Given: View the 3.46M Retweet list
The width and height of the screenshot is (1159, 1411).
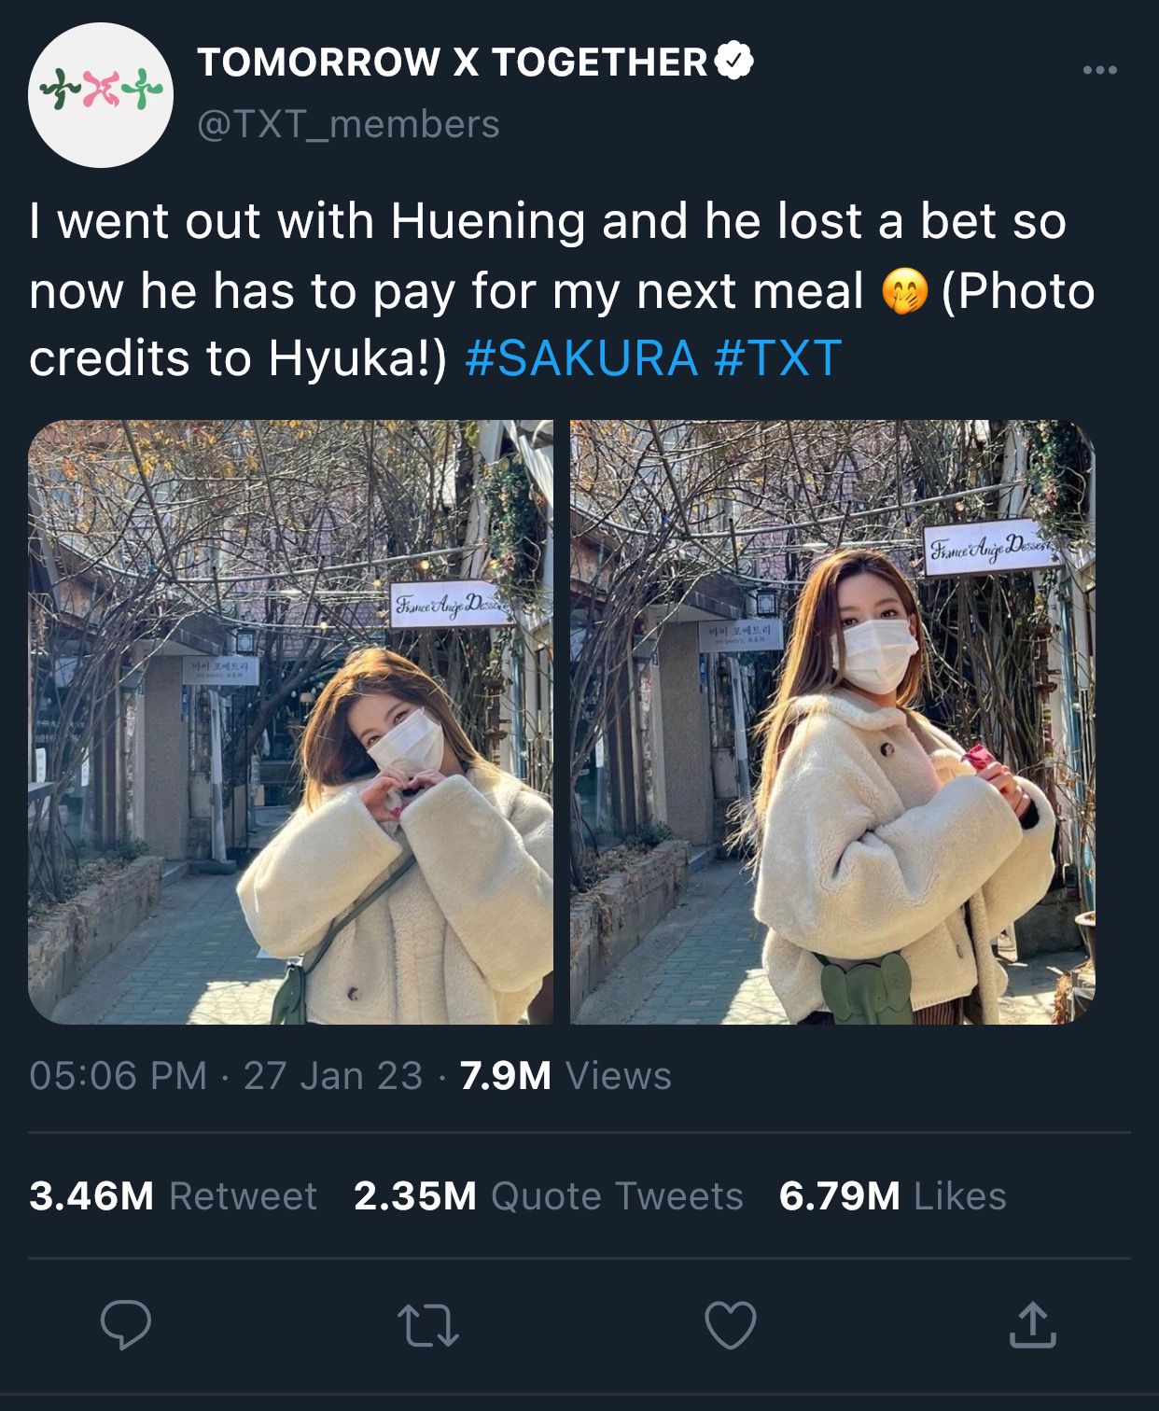Looking at the screenshot, I should (x=174, y=1196).
